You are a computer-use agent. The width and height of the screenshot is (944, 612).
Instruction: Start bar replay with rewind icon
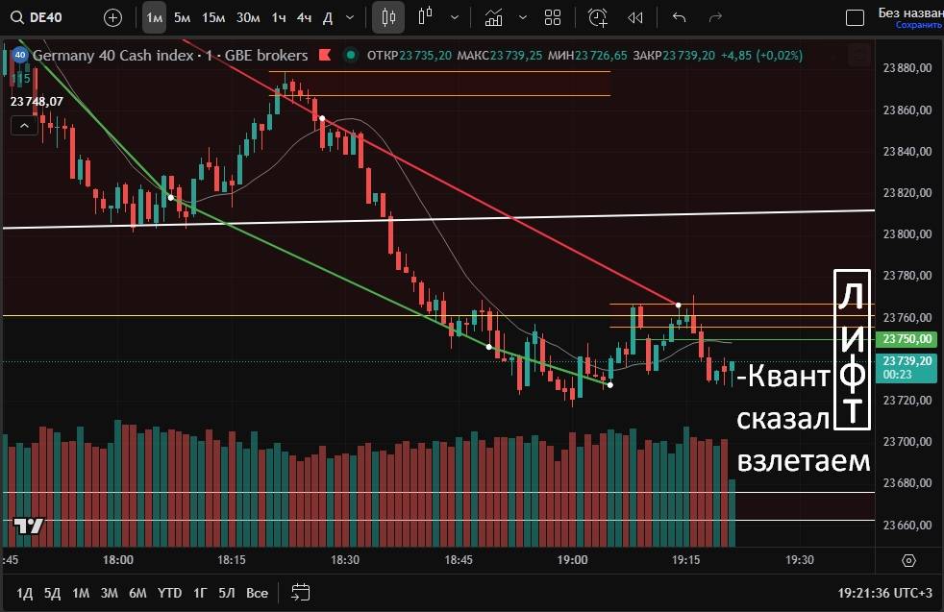coord(634,17)
